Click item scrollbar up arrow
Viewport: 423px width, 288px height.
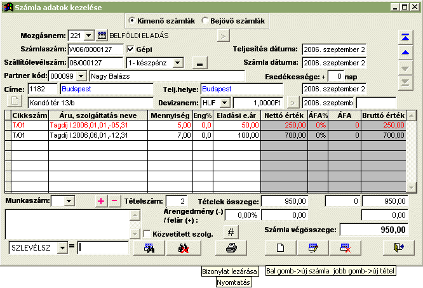pos(411,116)
